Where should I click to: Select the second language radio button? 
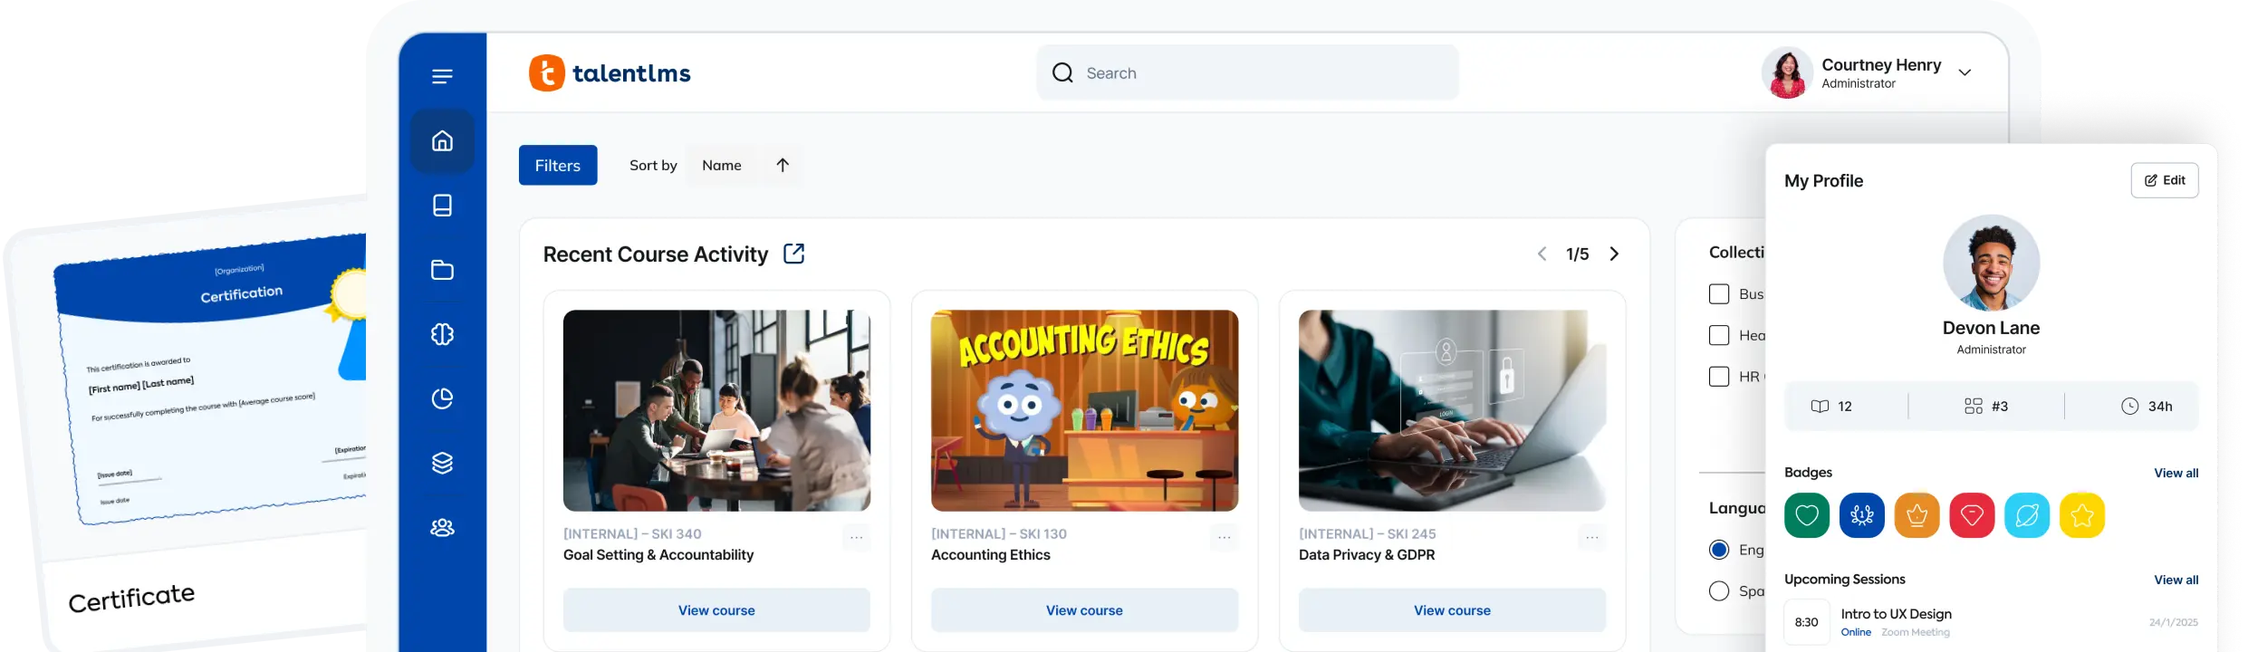coord(1718,591)
